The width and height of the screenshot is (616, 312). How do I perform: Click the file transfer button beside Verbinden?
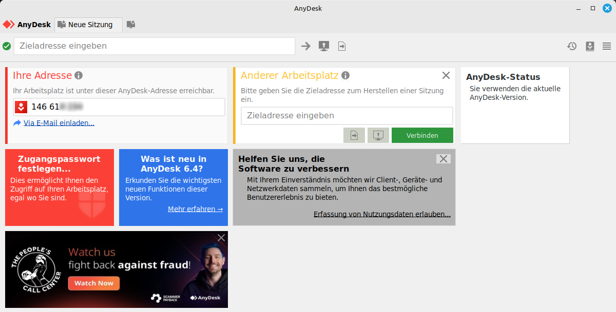point(354,135)
